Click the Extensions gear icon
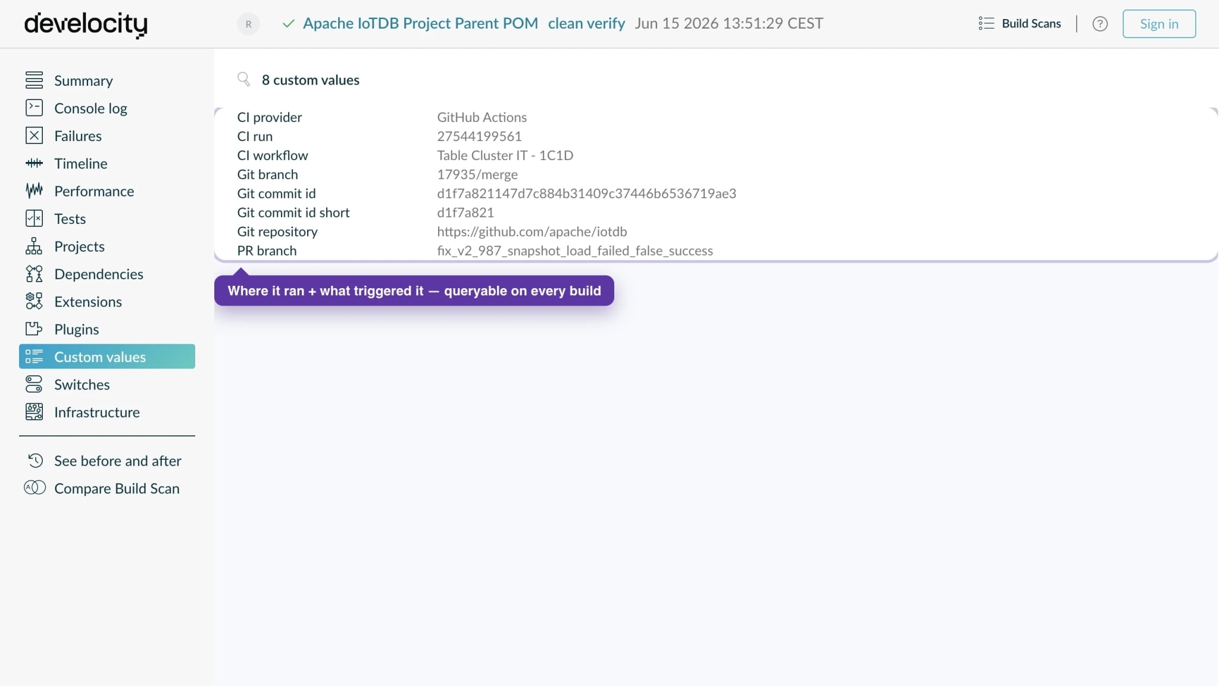 pyautogui.click(x=34, y=301)
